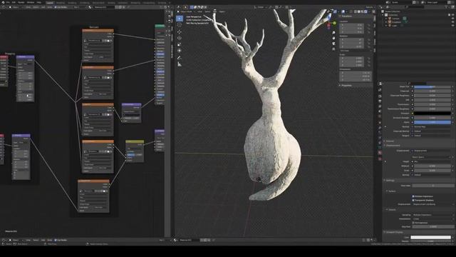Switch viewport to solid shading
Image resolution: width=456 pixels, height=257 pixels.
coord(358,11)
